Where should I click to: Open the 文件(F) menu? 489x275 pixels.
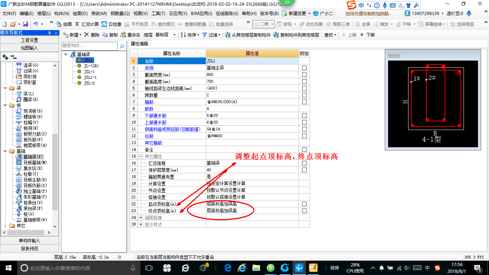point(9,13)
